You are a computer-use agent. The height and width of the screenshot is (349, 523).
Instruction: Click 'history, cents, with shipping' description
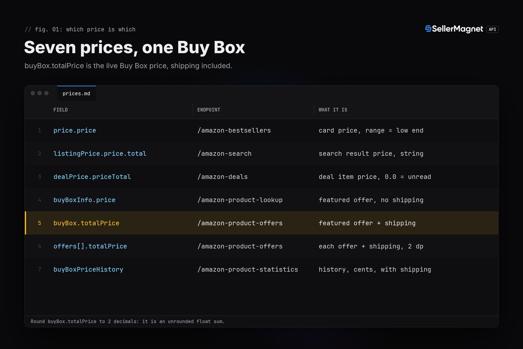point(375,270)
